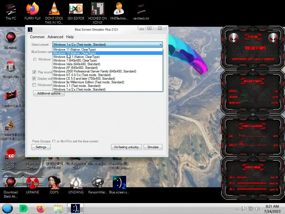Image resolution: width=285 pixels, height=214 pixels.
Task: Click the Action Center flag tray icon
Action: 244,209
